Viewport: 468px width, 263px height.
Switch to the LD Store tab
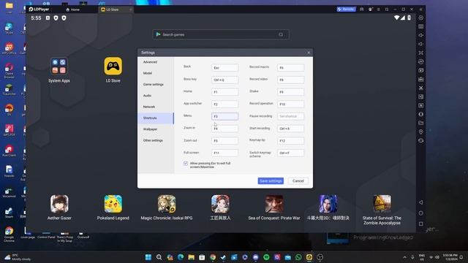[x=116, y=9]
